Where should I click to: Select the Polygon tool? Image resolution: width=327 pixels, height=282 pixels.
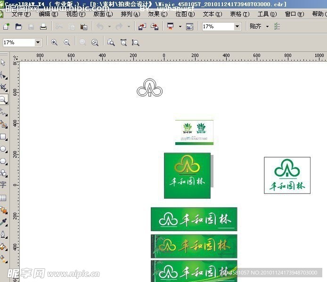pyautogui.click(x=4, y=161)
